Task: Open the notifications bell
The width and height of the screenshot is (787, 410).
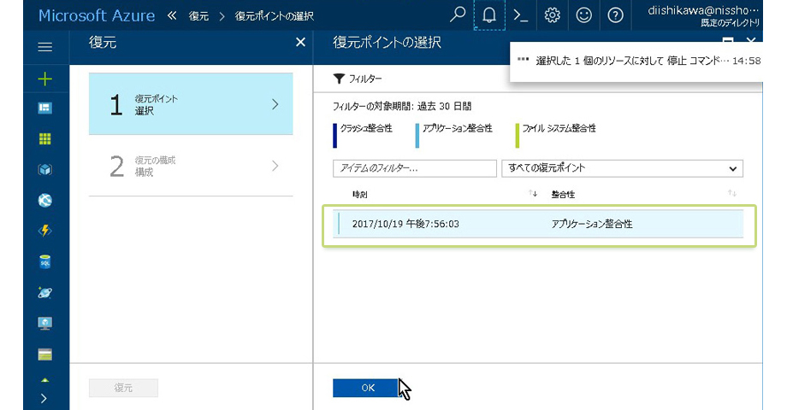Action: point(489,15)
